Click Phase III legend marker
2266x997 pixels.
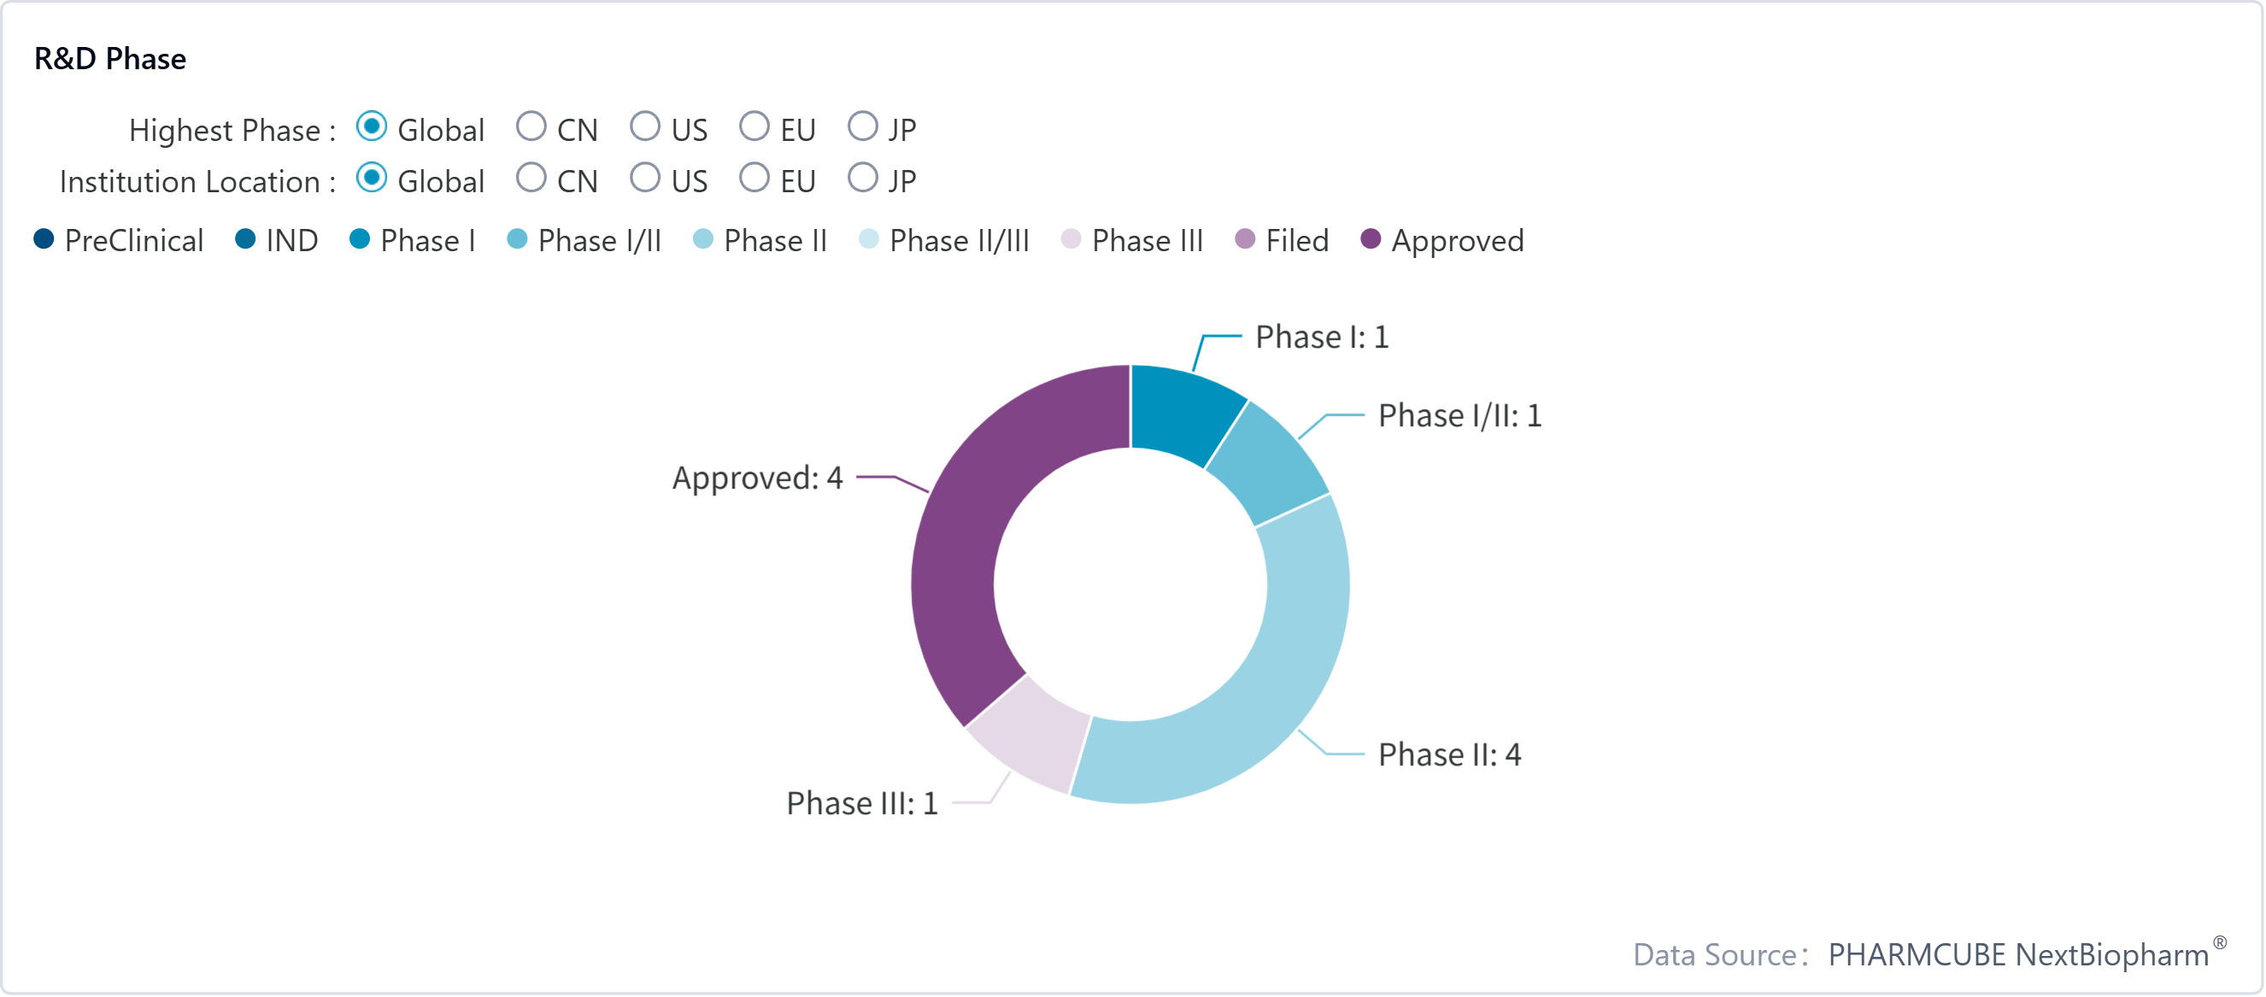(1071, 239)
